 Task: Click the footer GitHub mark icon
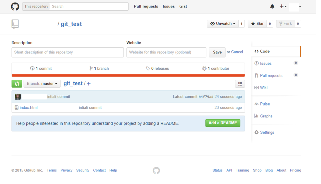[156, 170]
